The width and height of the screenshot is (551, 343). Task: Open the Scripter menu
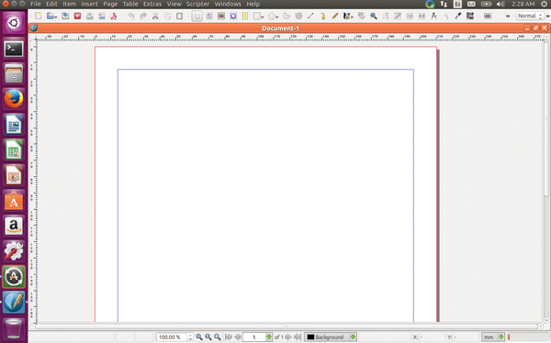[197, 5]
